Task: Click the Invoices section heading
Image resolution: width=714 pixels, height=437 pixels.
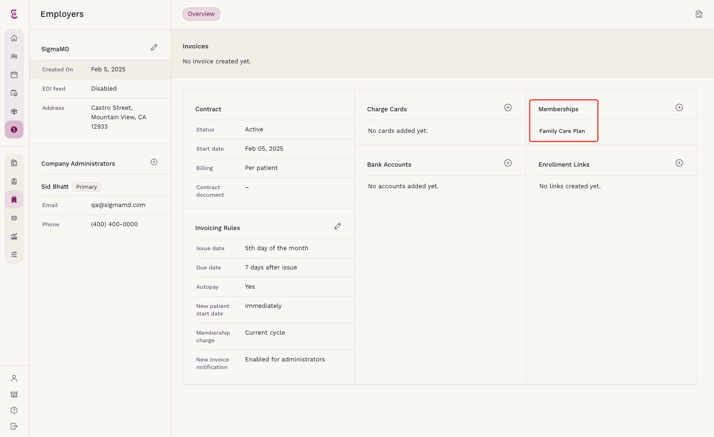Action: 195,46
